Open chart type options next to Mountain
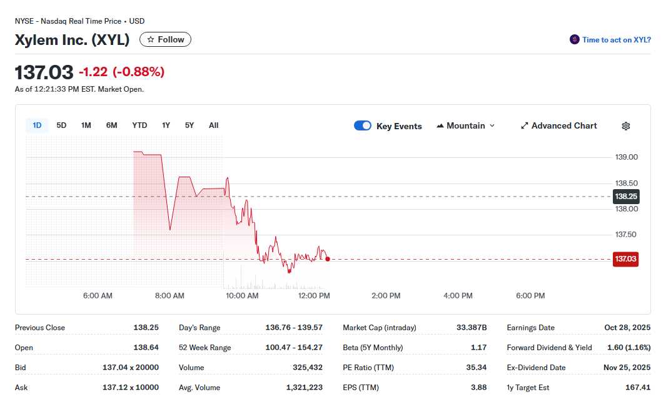This screenshot has width=666, height=397. click(x=493, y=125)
